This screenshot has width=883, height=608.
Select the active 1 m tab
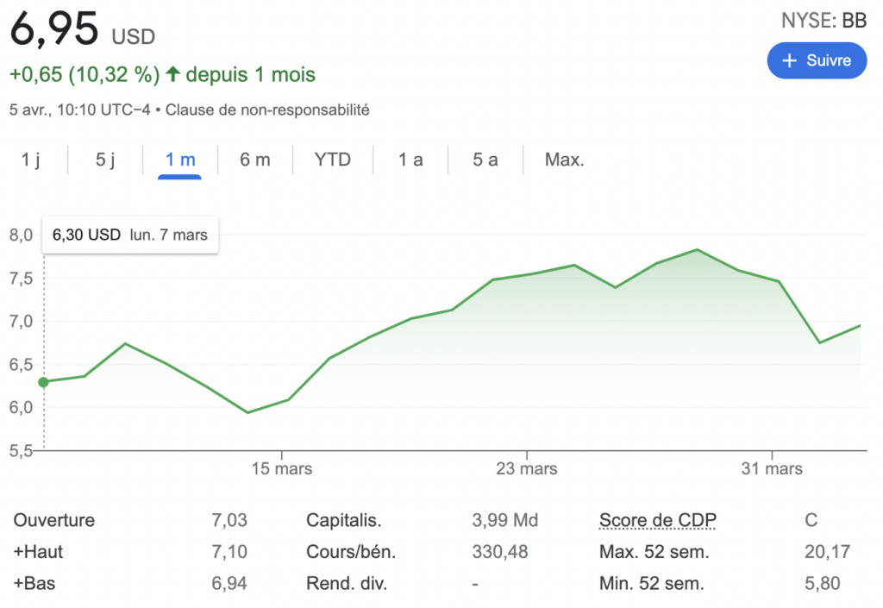click(x=180, y=160)
